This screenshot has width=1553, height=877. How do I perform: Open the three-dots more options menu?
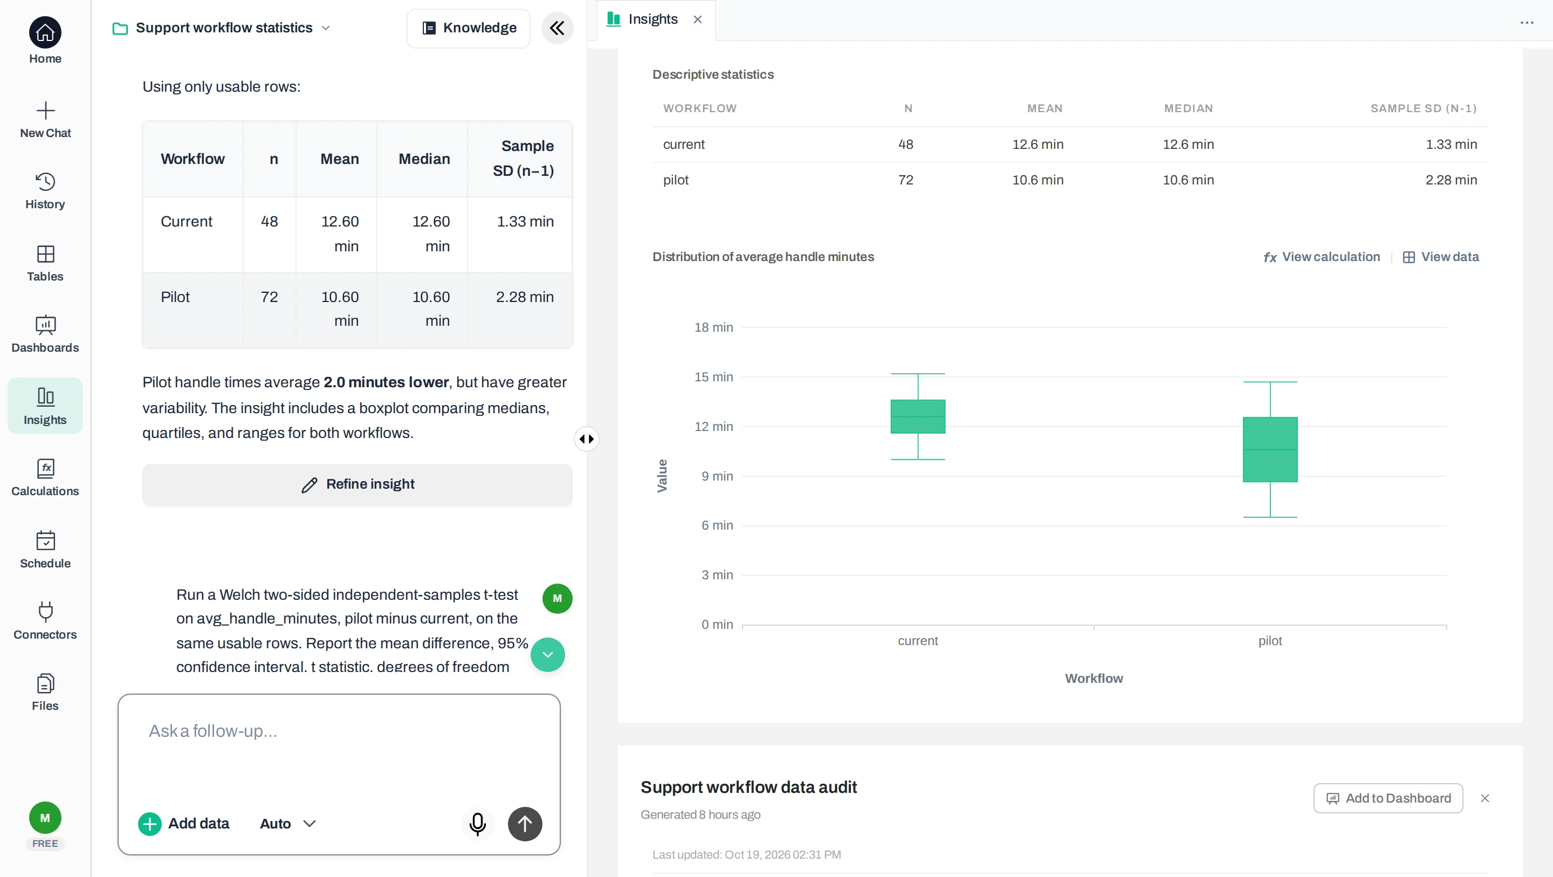tap(1527, 23)
